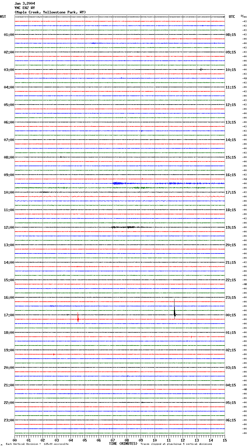Click the '00' minute tick label
The width and height of the screenshot is (248, 448).
tap(15, 440)
